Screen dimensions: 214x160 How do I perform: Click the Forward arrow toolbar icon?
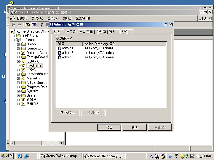coord(19,25)
